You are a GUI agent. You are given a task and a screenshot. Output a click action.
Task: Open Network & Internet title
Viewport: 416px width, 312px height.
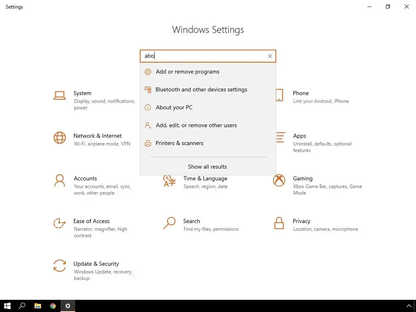97,136
